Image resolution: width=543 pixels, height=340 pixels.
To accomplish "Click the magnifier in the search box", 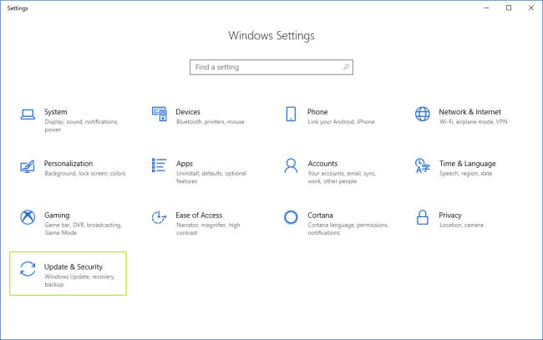I will pos(346,67).
